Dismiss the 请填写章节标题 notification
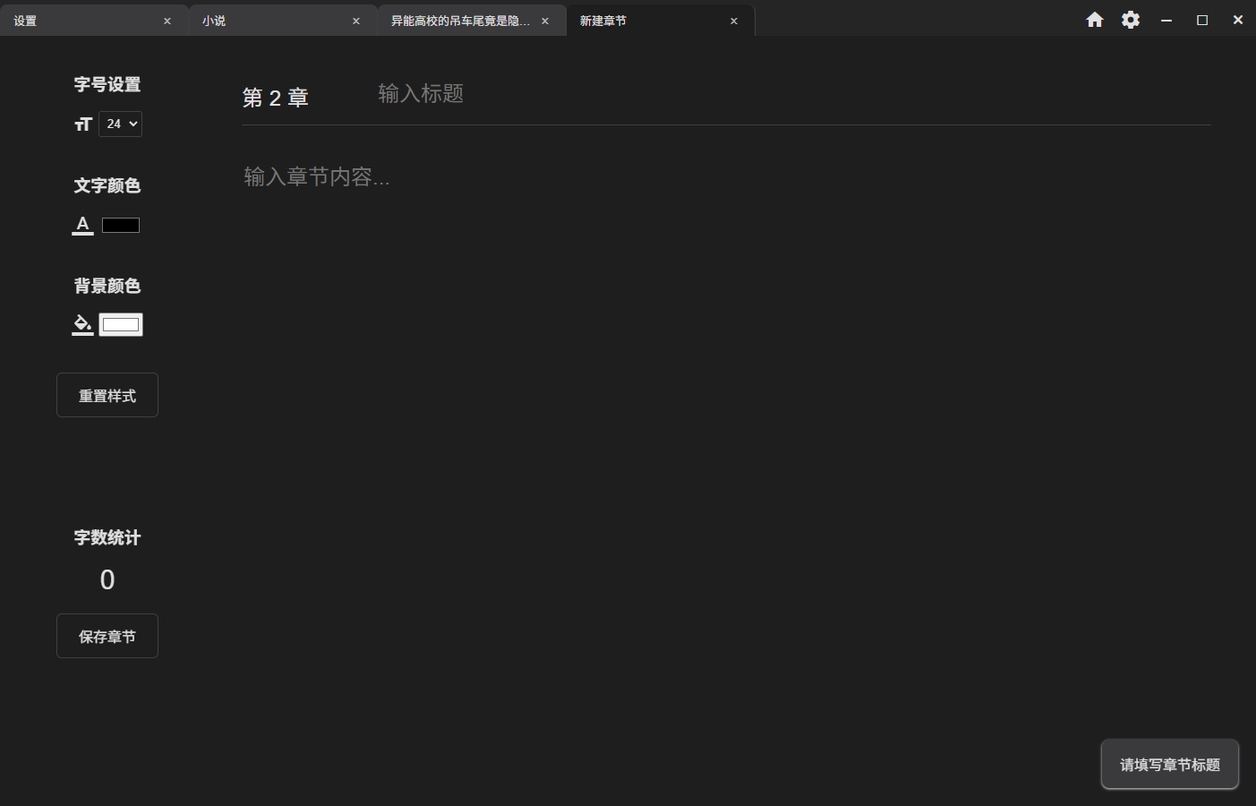 pyautogui.click(x=1169, y=764)
